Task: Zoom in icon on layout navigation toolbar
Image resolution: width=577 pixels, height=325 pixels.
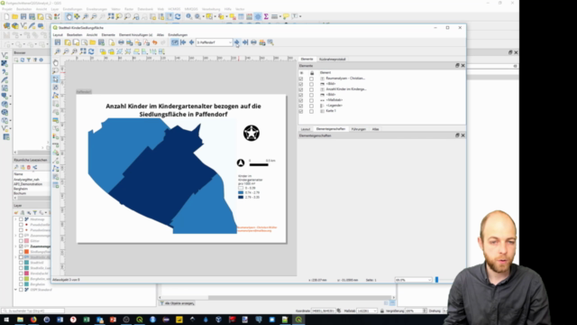Action: click(x=58, y=51)
